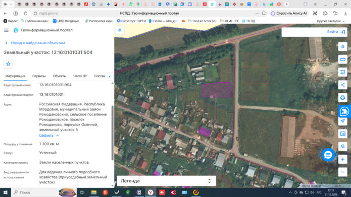Click cadastral number 13:16:0101031:904 value
351x197 pixels.
55,85
